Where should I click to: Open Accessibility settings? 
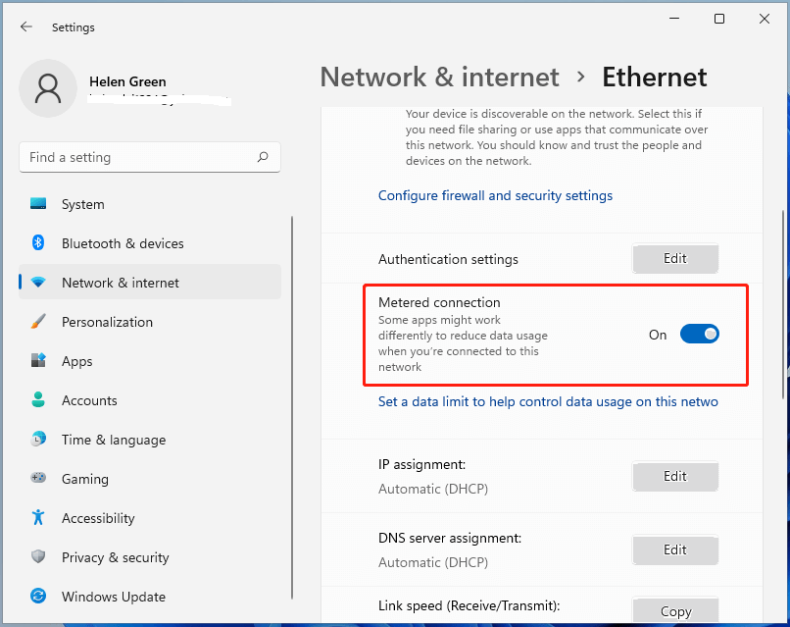(x=150, y=518)
